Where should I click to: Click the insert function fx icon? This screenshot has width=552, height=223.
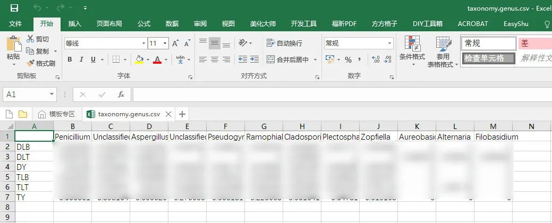click(x=121, y=95)
